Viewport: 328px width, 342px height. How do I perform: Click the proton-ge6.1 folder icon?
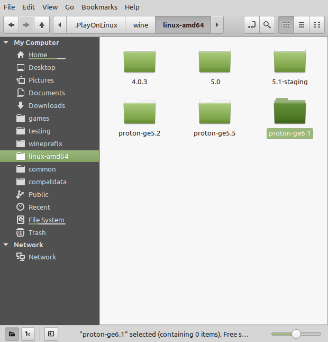(x=290, y=111)
